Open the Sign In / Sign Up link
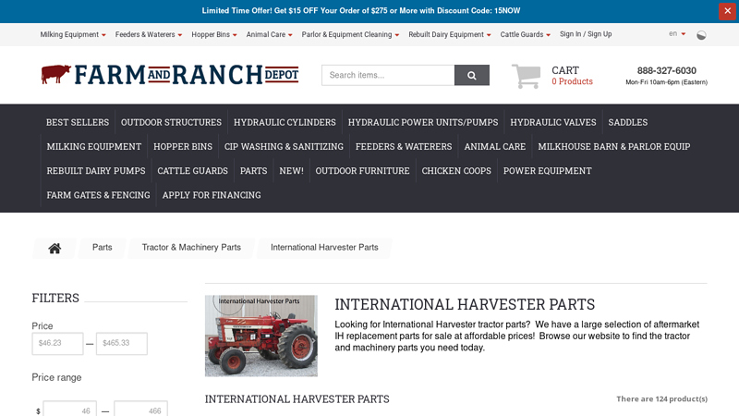The height and width of the screenshot is (416, 739). [x=586, y=34]
